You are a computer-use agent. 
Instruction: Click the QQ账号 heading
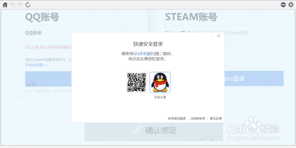click(x=42, y=17)
